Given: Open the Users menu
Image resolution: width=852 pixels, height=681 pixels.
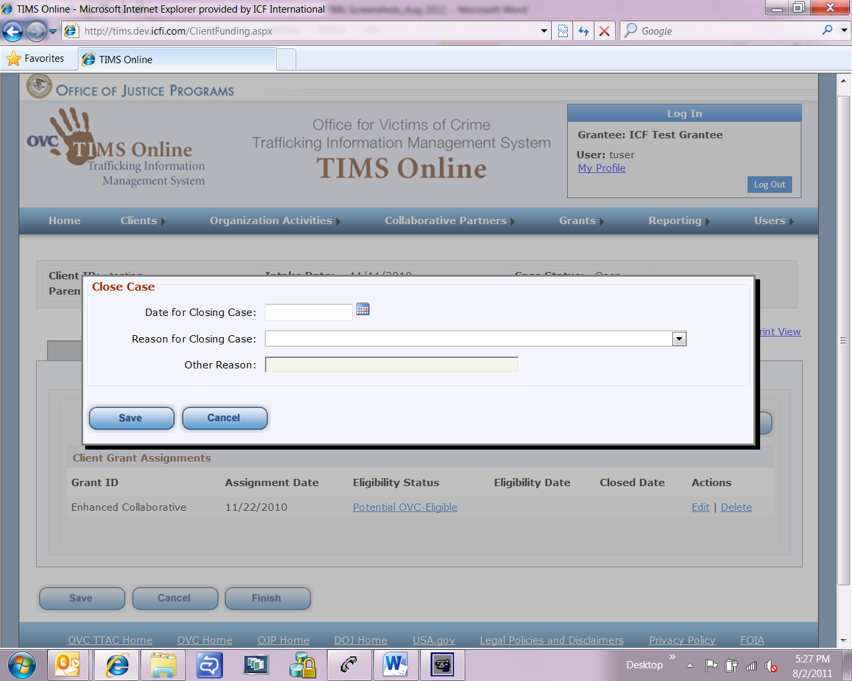Looking at the screenshot, I should click(773, 221).
